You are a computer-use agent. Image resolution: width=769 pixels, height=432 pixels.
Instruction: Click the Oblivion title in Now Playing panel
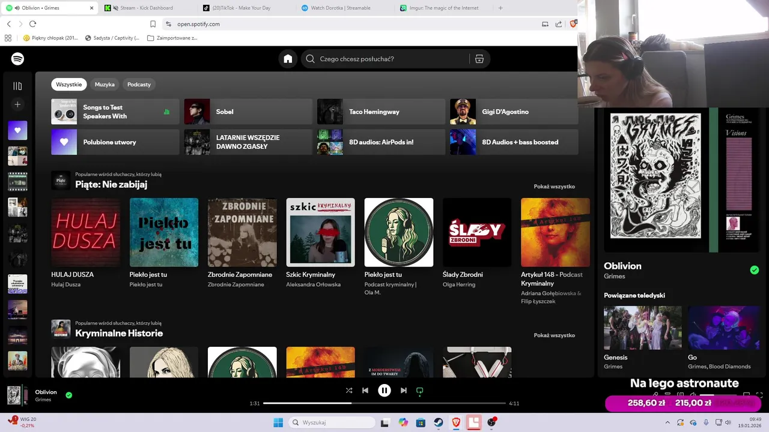tap(622, 266)
